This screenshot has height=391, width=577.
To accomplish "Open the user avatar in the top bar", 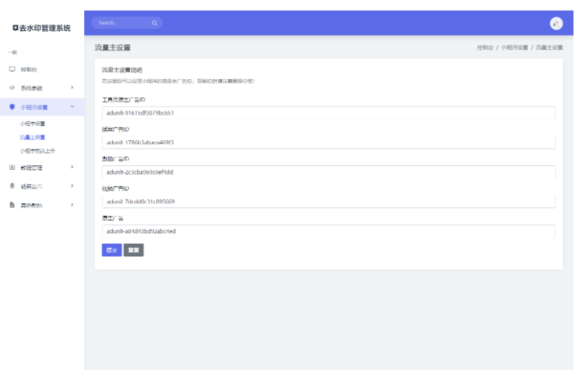I will tap(556, 24).
